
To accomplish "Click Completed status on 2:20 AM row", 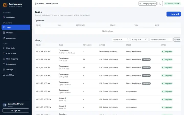I will click(167, 52).
